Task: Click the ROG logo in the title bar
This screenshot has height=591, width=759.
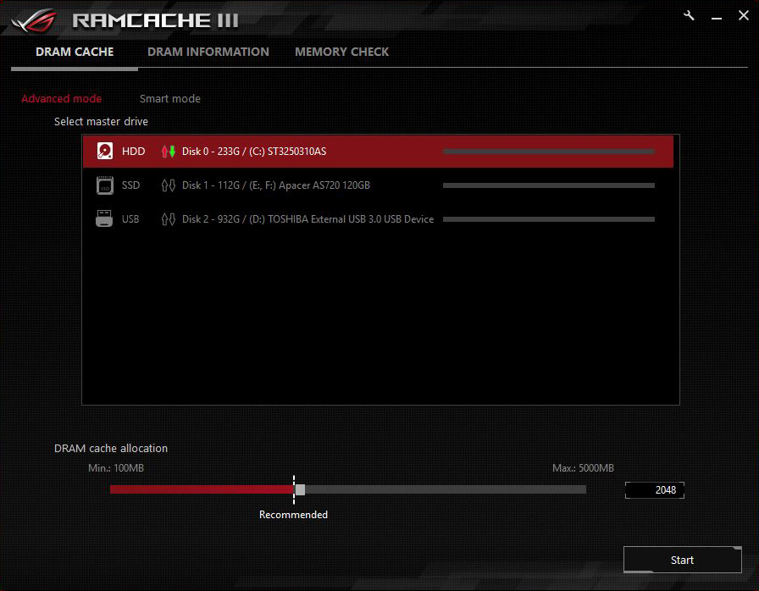Action: point(35,20)
